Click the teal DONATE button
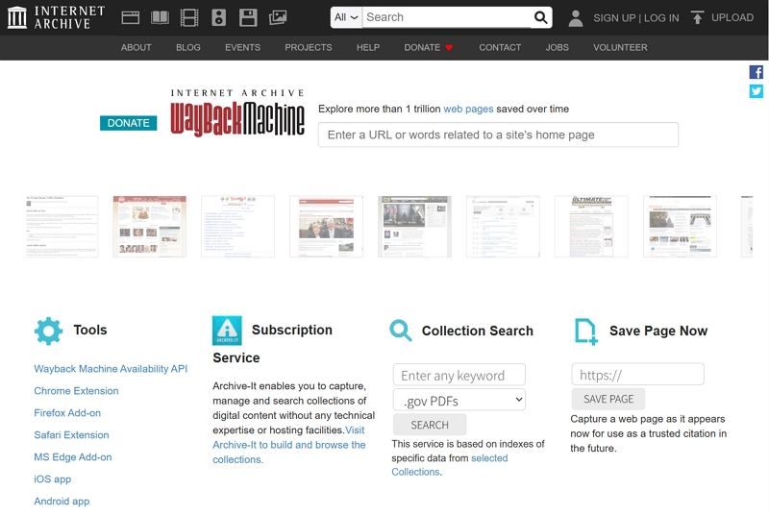 click(x=129, y=123)
